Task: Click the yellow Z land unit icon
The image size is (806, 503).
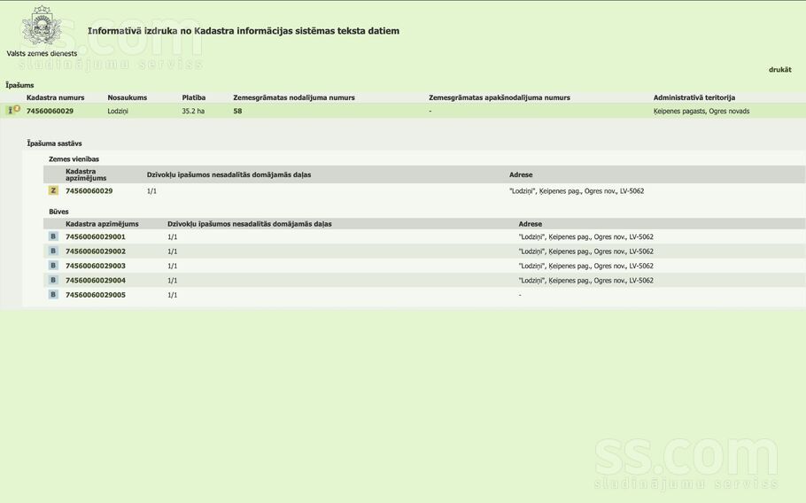Action: [53, 190]
